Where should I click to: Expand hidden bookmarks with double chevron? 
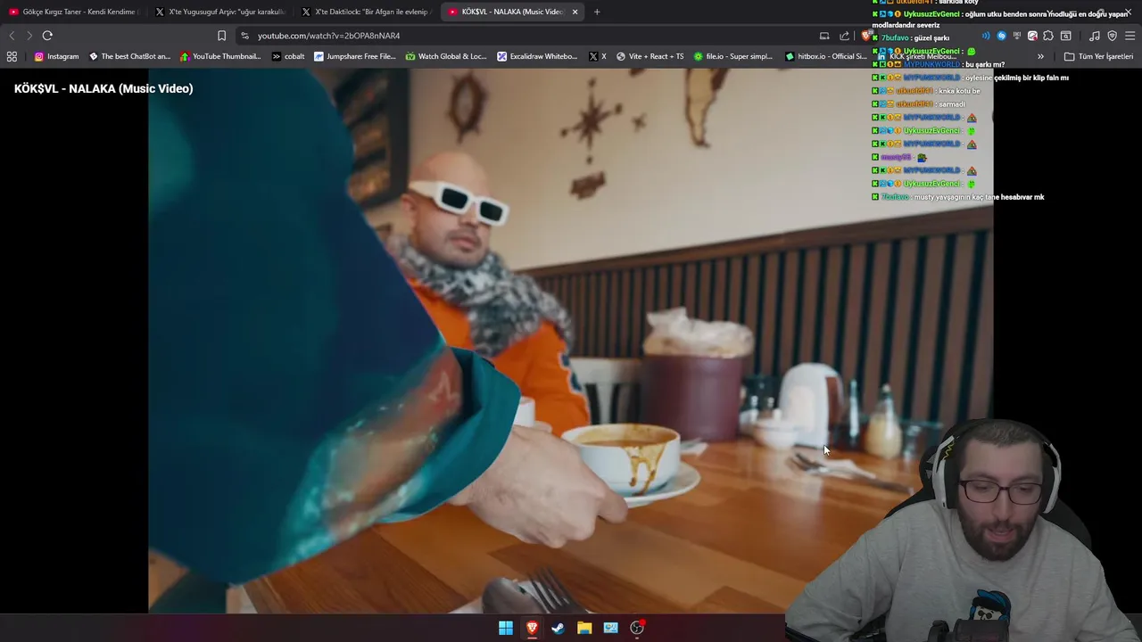click(x=1040, y=56)
